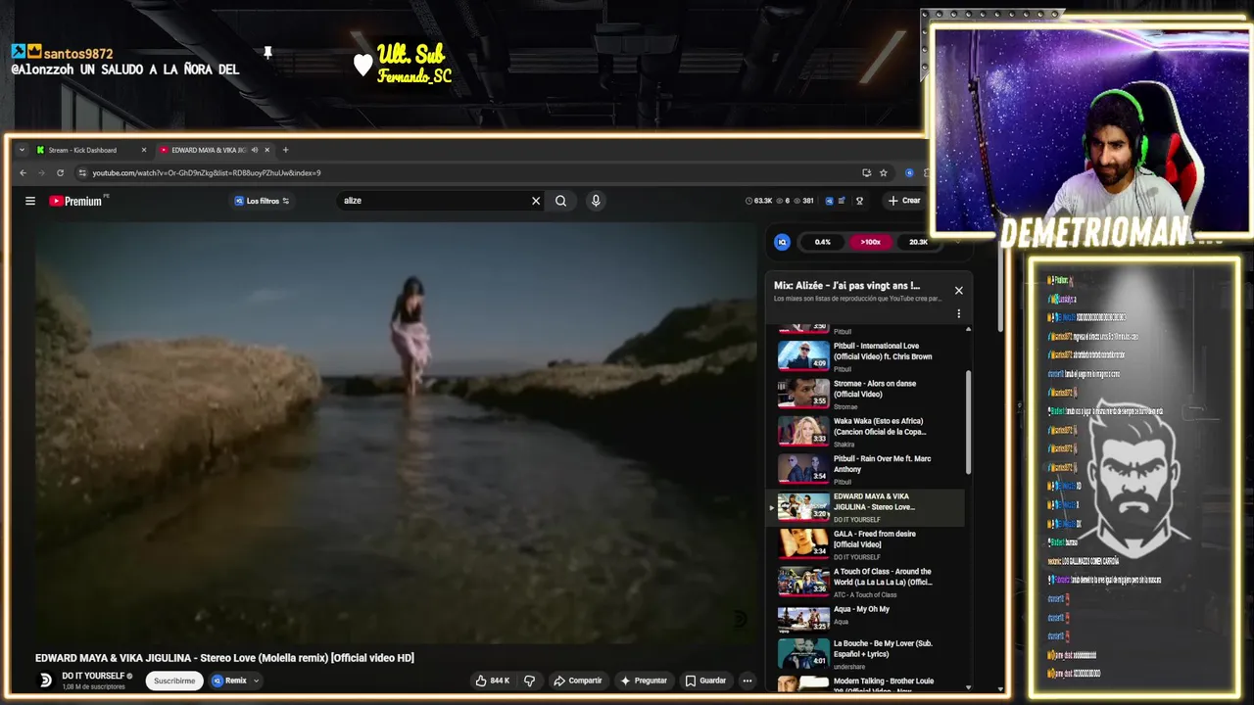1254x705 pixels.
Task: Mute tab via speaker icon on YouTube tab
Action: pyautogui.click(x=254, y=150)
